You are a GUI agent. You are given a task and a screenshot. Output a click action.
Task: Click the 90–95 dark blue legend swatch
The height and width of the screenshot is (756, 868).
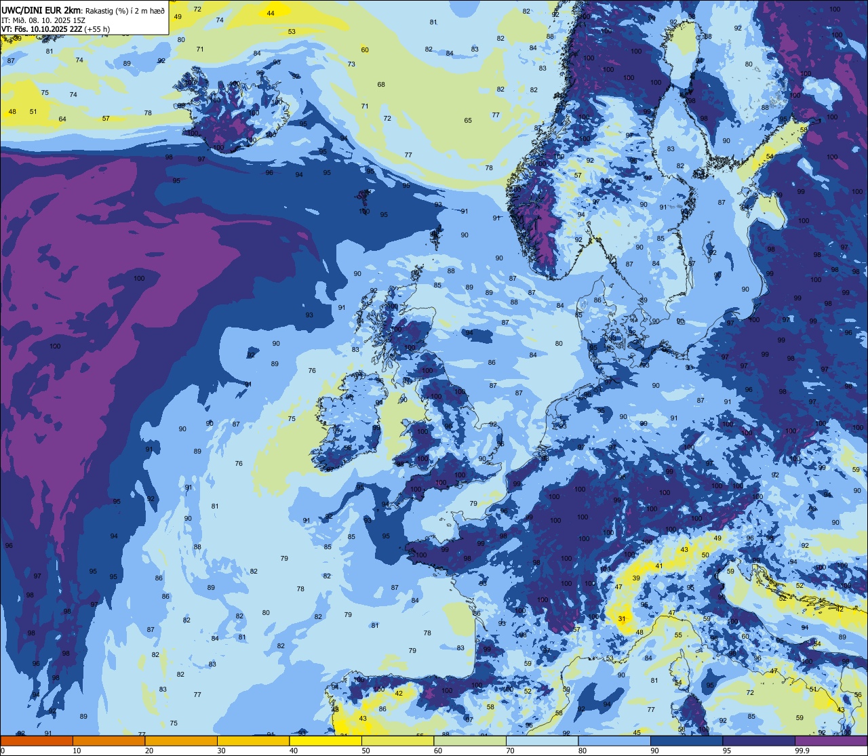tap(686, 740)
